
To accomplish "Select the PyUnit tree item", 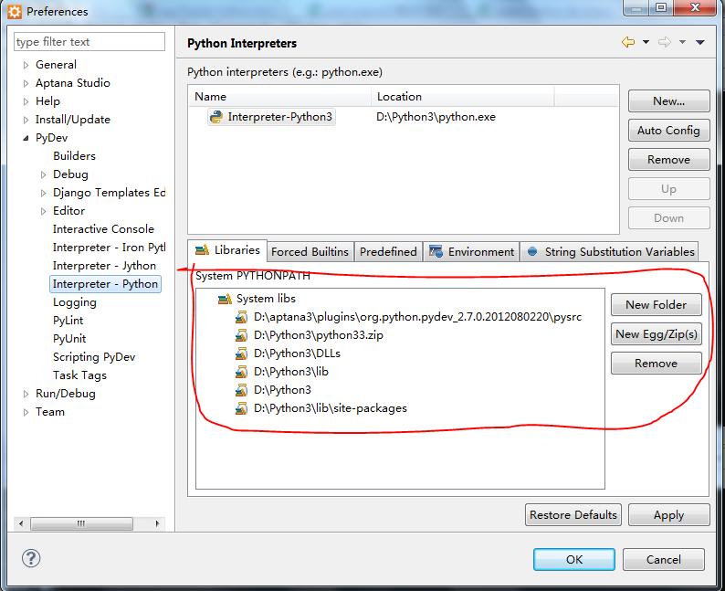I will point(69,339).
